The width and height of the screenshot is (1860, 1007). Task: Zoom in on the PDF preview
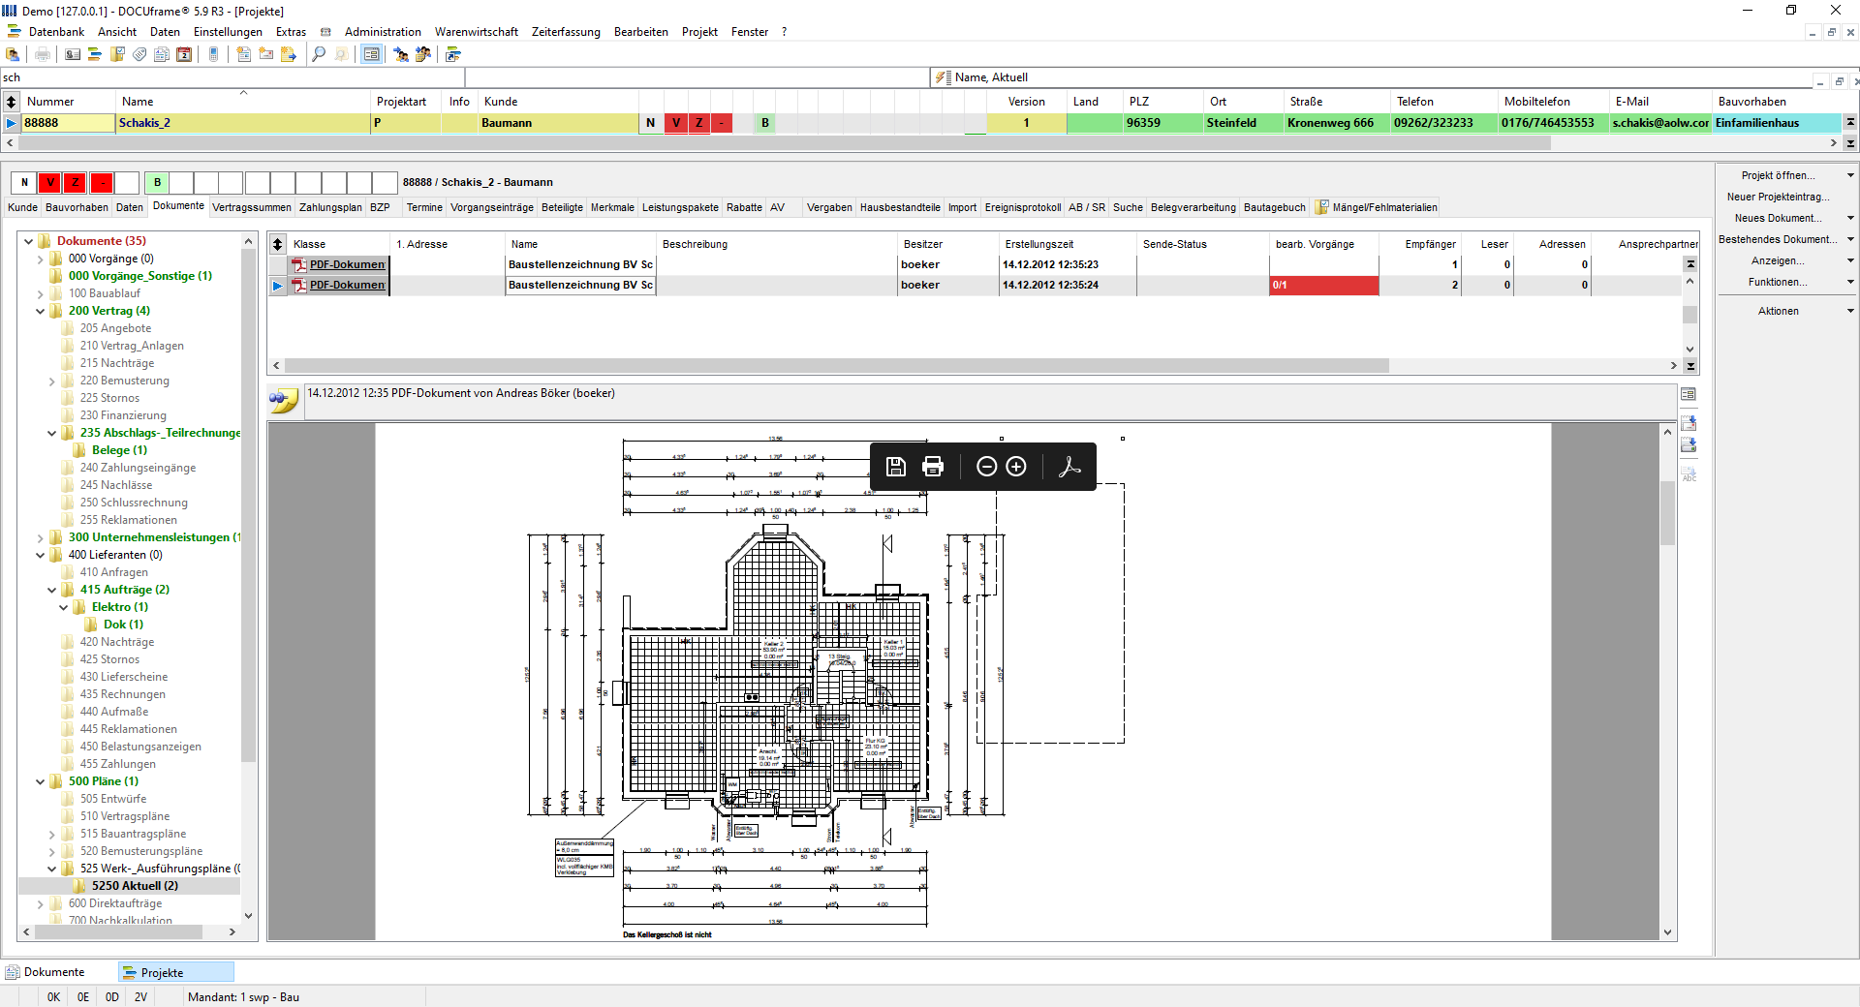click(1016, 467)
